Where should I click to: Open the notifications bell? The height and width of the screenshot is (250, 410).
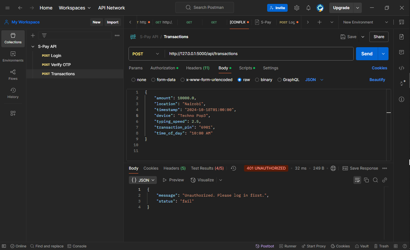(308, 8)
